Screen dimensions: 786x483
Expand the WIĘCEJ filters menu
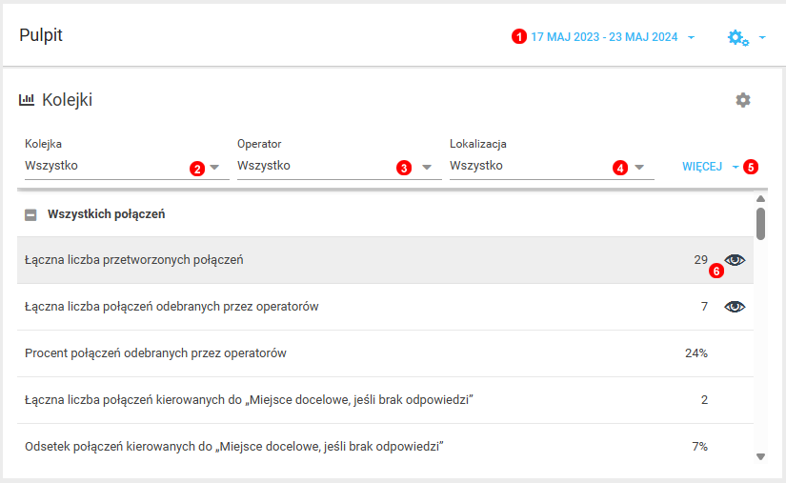click(x=711, y=167)
